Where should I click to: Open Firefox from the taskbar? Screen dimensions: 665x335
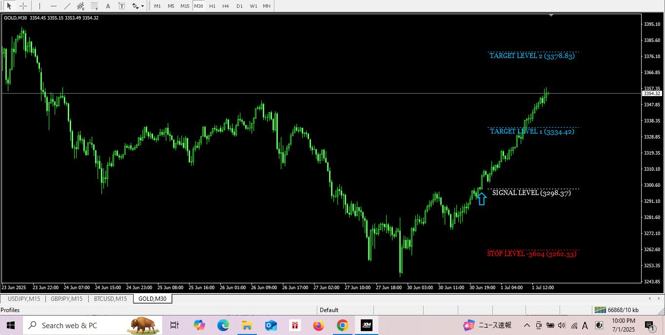tap(318, 325)
